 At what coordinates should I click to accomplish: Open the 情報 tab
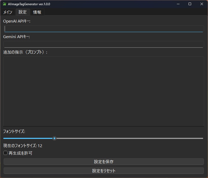click(37, 12)
